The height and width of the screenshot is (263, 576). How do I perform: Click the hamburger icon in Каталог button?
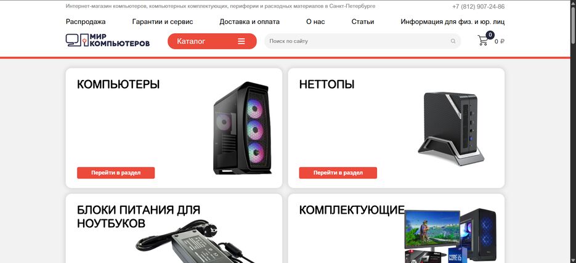tap(241, 41)
